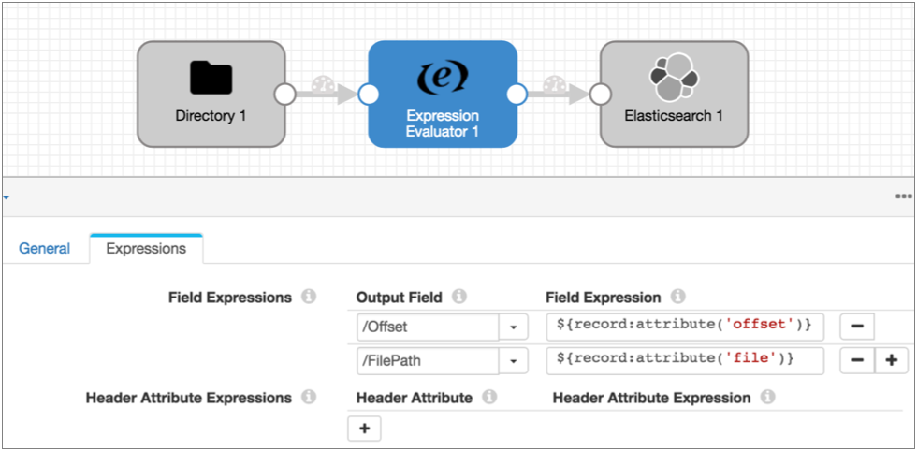Click the Output Field info icon
Image resolution: width=917 pixels, height=451 pixels.
click(458, 298)
